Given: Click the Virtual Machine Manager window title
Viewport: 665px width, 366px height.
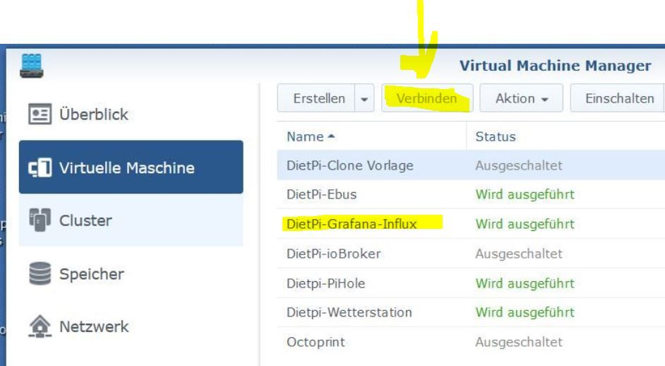Looking at the screenshot, I should 555,66.
